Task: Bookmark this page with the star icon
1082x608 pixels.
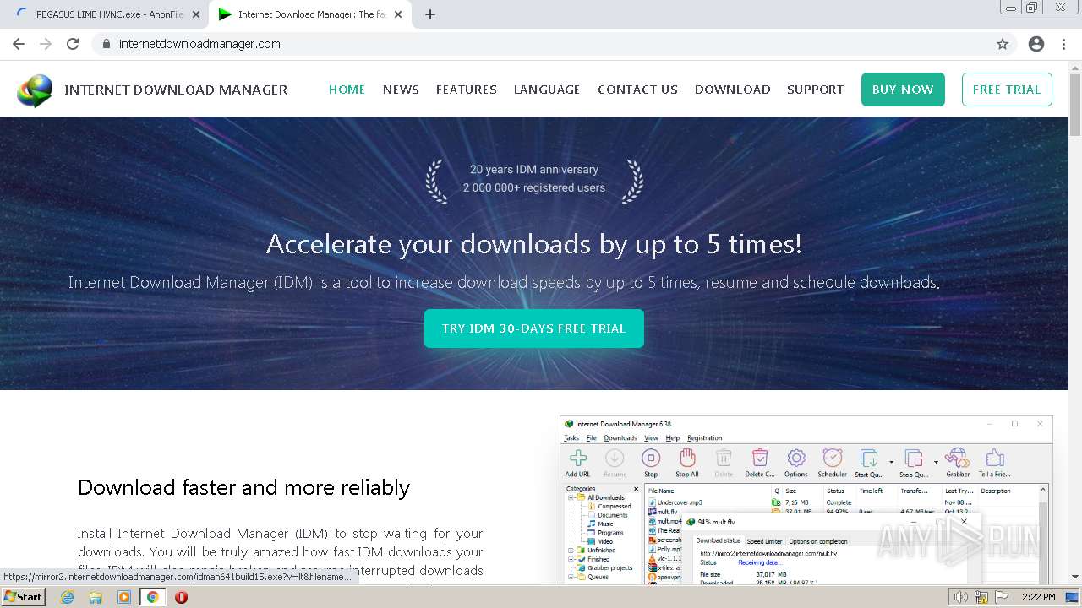Action: coord(1003,44)
